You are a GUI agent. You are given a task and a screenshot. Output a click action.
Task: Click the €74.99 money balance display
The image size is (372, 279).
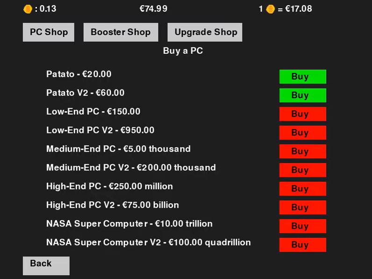(x=153, y=9)
